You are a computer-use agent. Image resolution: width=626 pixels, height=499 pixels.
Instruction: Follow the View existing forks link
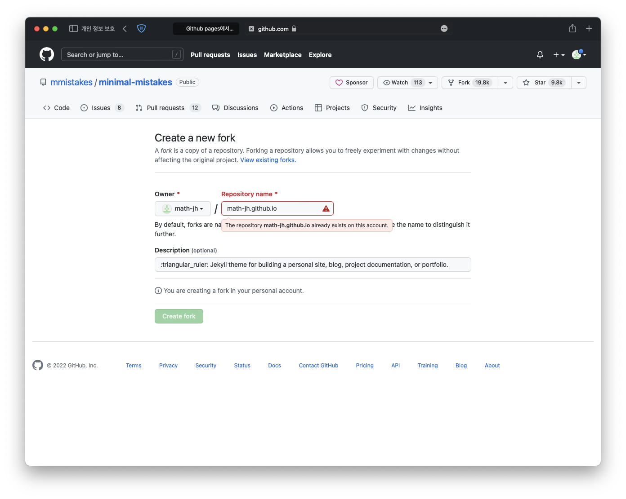(x=268, y=160)
